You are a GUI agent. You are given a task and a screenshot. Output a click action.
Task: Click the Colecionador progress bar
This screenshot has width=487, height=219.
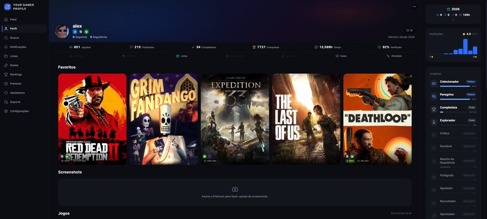[455, 86]
